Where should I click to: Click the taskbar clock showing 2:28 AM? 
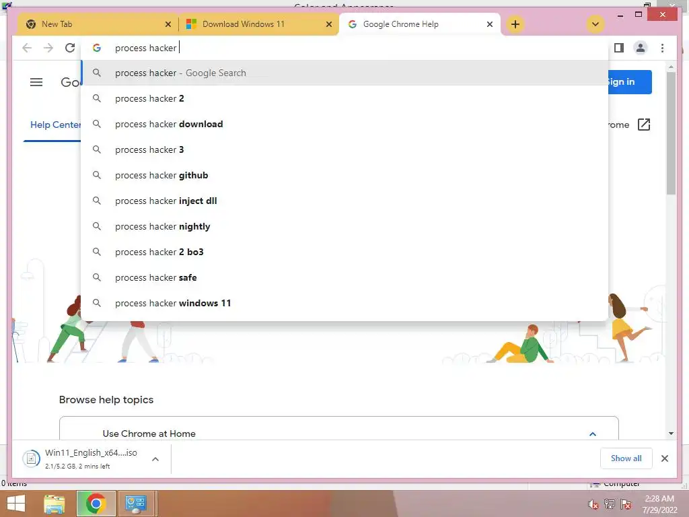pos(659,504)
